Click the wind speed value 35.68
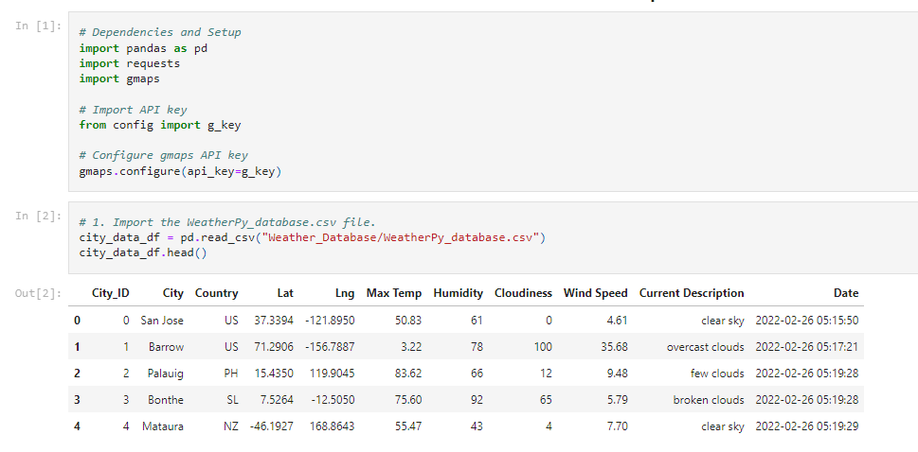Screen dimensions: 918x452 click(x=614, y=347)
